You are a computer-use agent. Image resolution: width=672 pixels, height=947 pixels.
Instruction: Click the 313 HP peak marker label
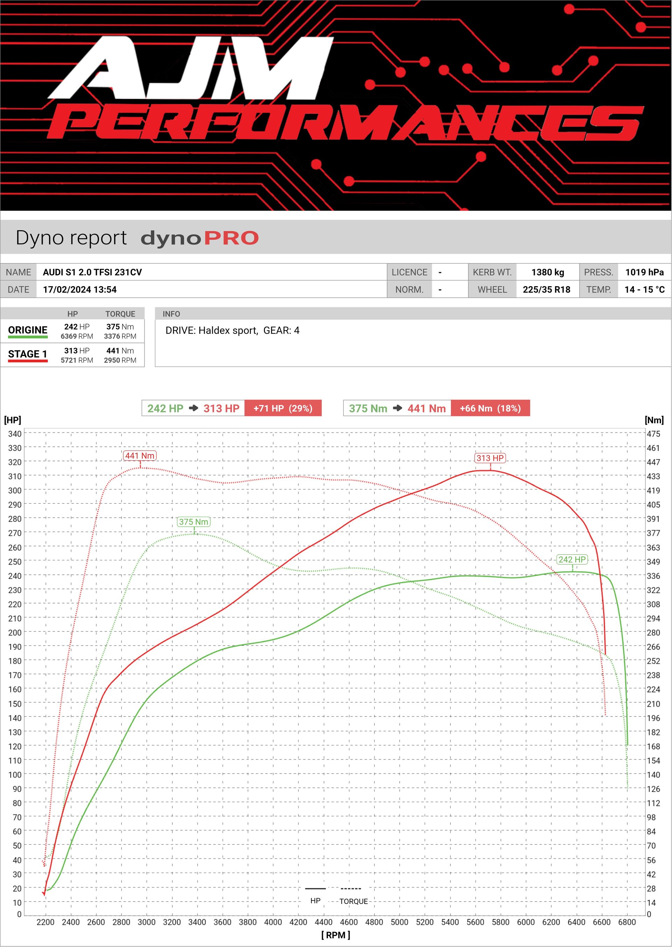tap(490, 458)
